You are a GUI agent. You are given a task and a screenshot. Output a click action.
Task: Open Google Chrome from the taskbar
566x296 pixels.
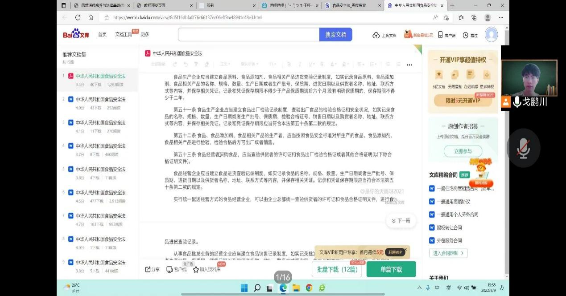(309, 288)
